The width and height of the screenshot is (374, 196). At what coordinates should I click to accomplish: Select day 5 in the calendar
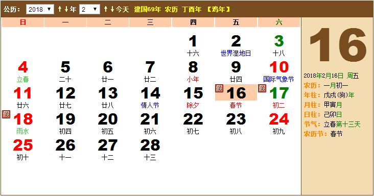click(65, 71)
